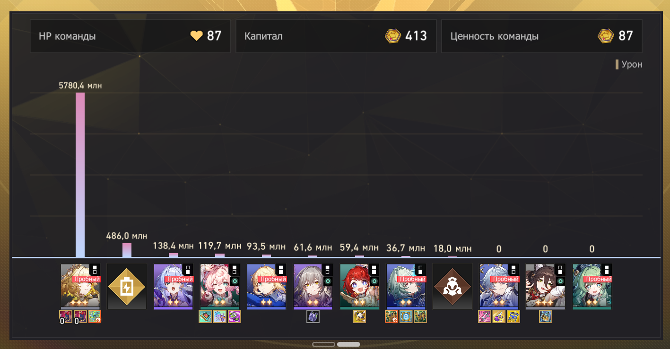This screenshot has width=670, height=349.
Task: Select the green-haired Пробный character portrait
Action: coord(592,287)
